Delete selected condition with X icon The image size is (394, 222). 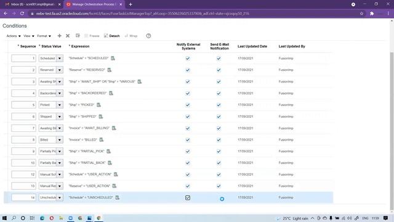(x=68, y=36)
